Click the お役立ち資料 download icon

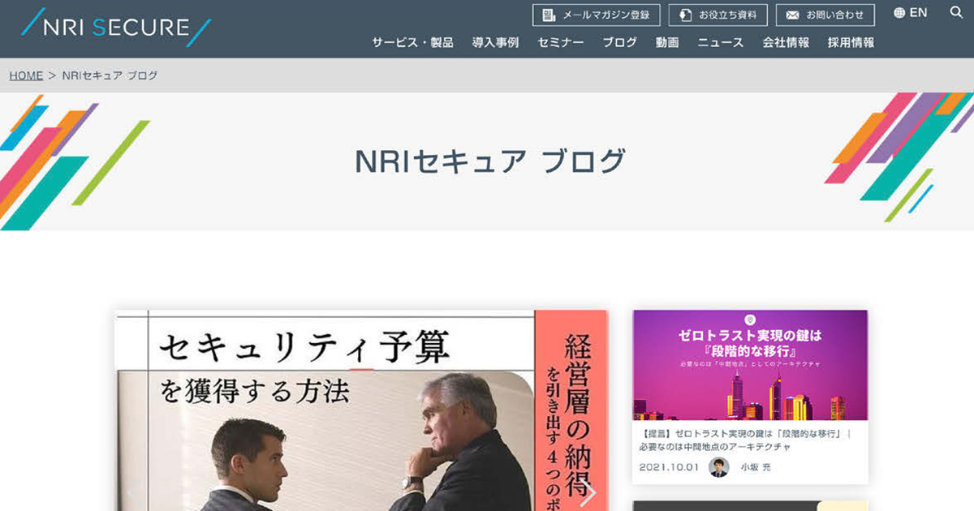pos(686,15)
